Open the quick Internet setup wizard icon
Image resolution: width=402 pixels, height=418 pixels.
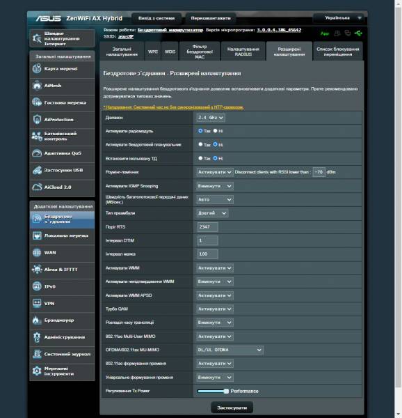pyautogui.click(x=37, y=38)
